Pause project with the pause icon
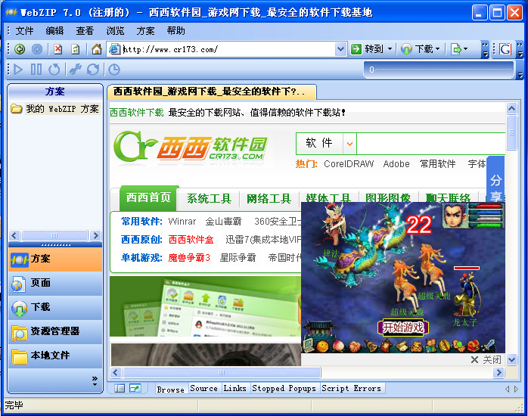This screenshot has height=416, width=528. (x=36, y=70)
